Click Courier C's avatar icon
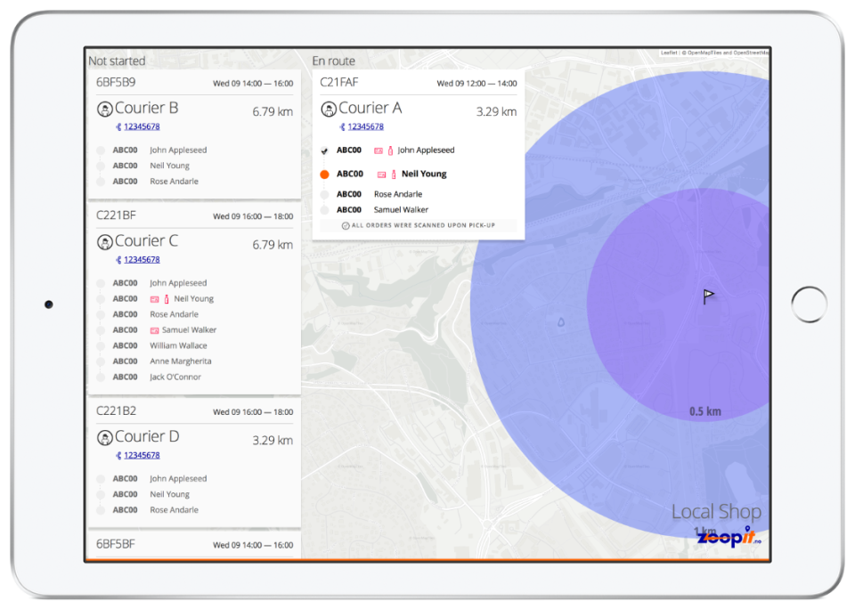 (105, 242)
